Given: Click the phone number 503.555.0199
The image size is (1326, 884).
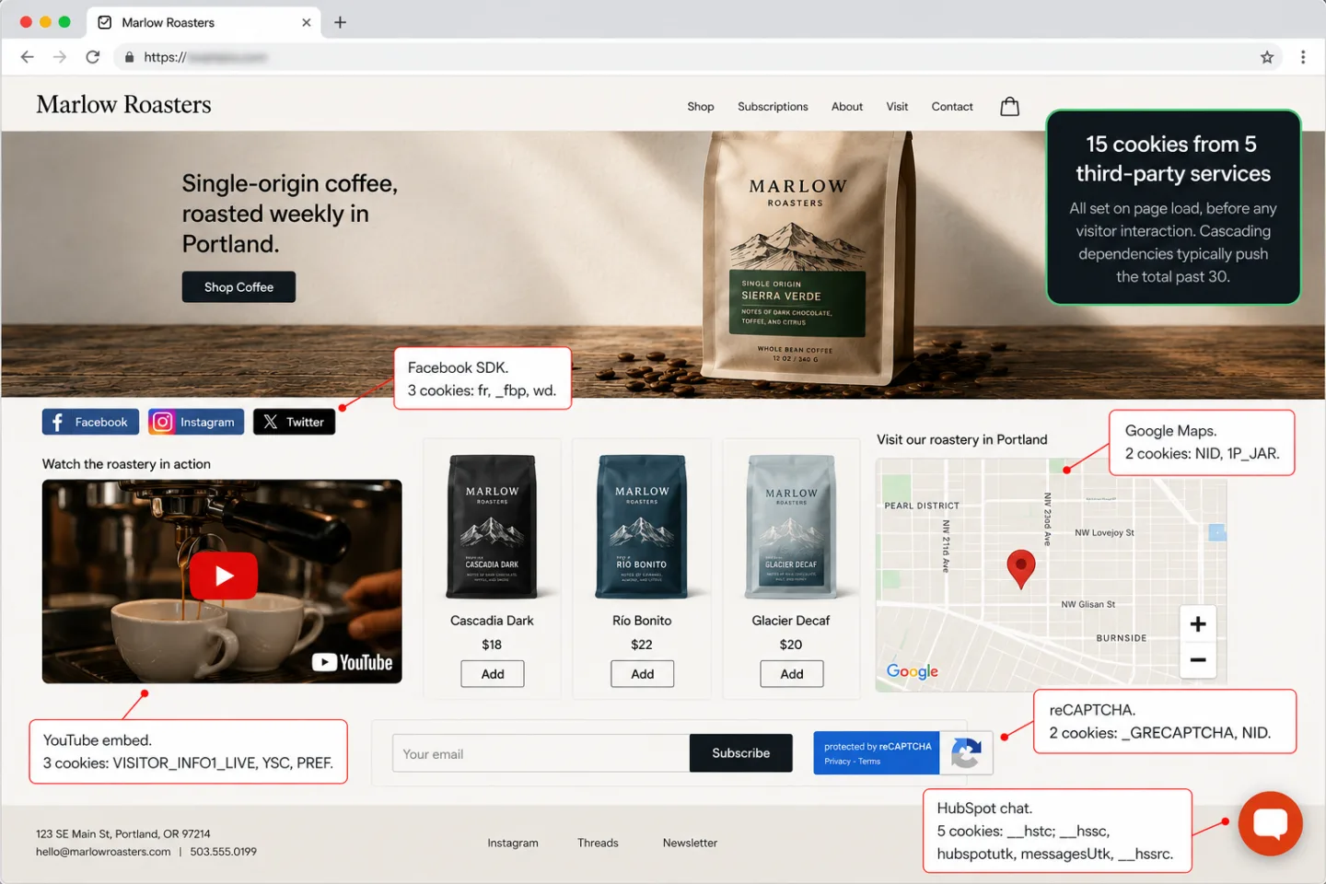Looking at the screenshot, I should pos(224,852).
